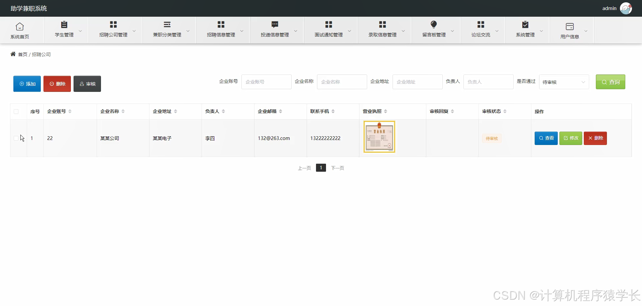
Task: Click the 论坛交流 grid icon
Action: coord(481,24)
